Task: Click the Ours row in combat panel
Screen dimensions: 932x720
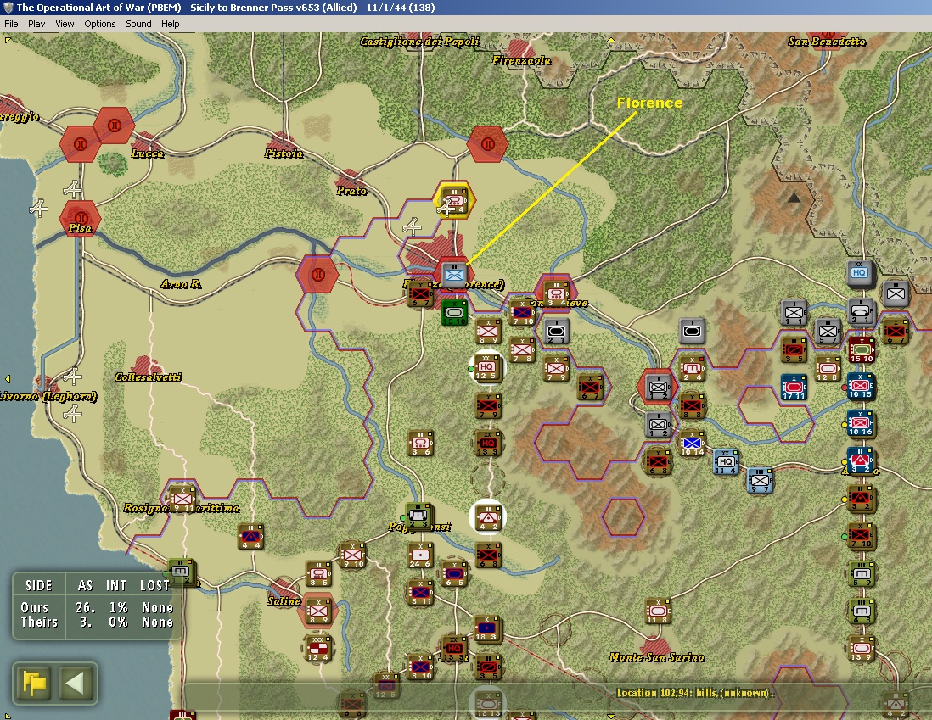Action: [x=97, y=607]
